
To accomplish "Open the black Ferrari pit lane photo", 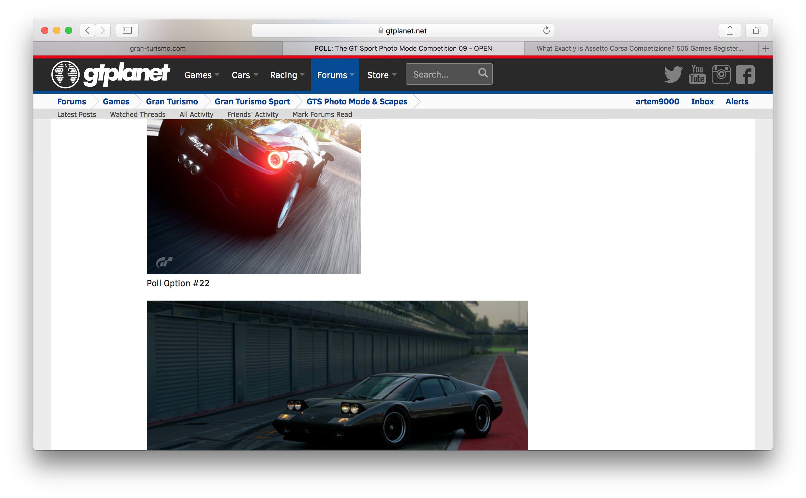I will click(337, 375).
